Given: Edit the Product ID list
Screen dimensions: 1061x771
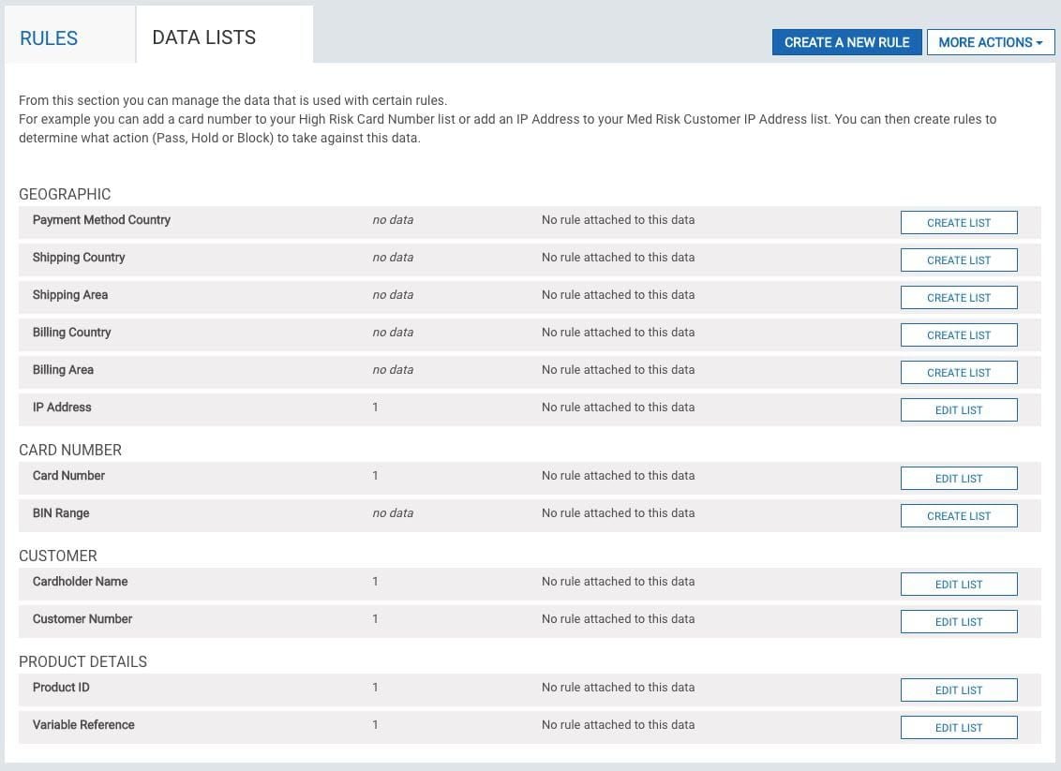Looking at the screenshot, I should [x=958, y=690].
